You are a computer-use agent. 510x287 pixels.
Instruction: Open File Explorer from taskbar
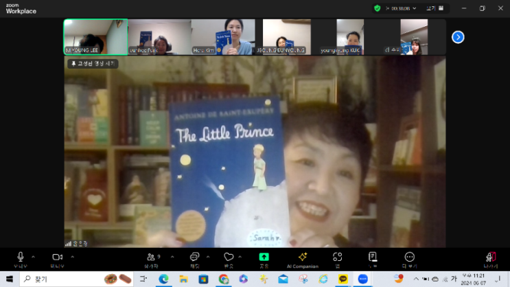(x=183, y=279)
